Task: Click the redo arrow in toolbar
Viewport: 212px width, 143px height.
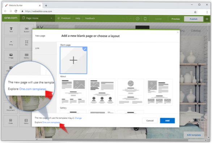Action: coord(130,19)
